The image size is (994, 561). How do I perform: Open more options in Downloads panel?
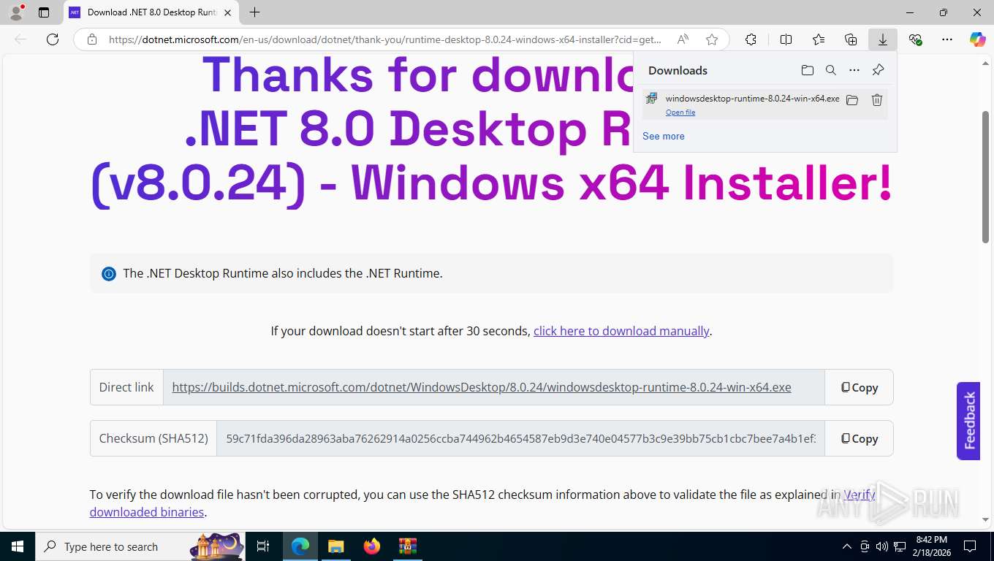click(854, 70)
